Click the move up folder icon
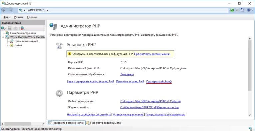The width and height of the screenshot is (255, 131). [16, 28]
